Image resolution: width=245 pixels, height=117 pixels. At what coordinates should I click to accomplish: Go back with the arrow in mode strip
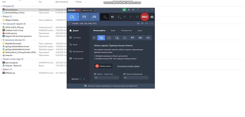point(94,38)
